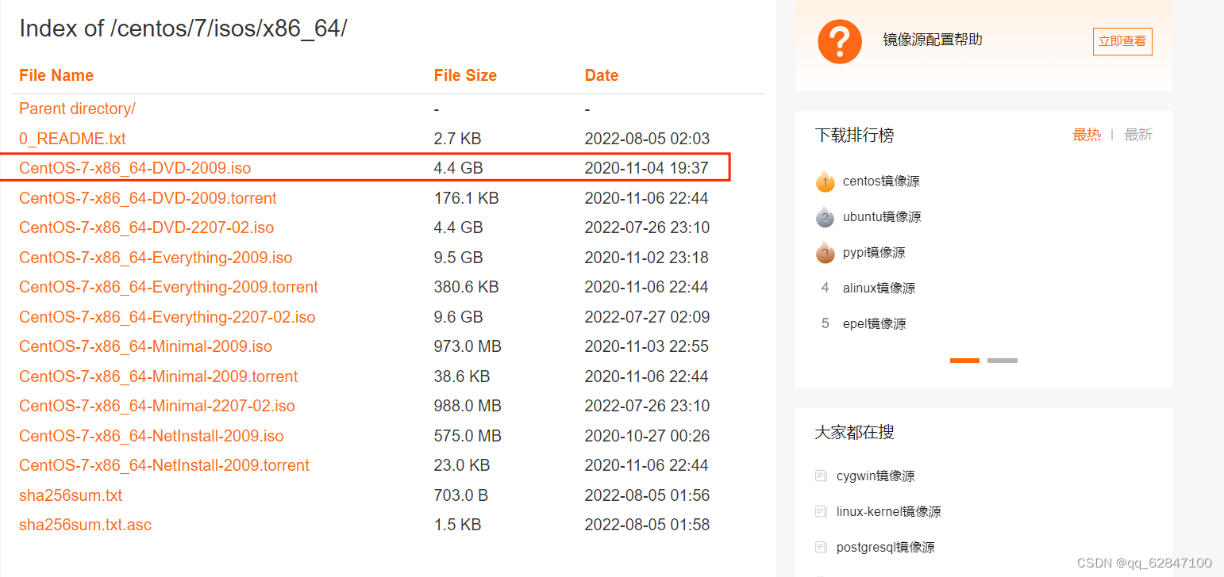The width and height of the screenshot is (1224, 577).
Task: Open the 0_README.txt file
Action: pos(72,139)
